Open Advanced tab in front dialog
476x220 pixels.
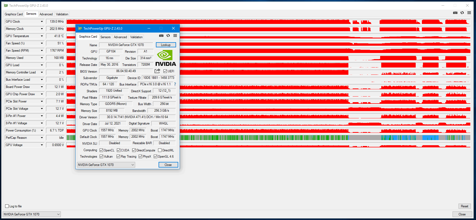[120, 37]
